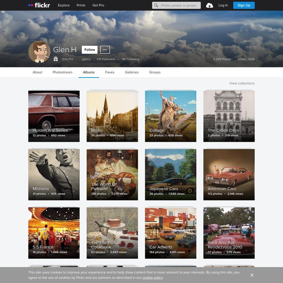This screenshot has height=283, width=283.
Task: Click the Flickr logo in the header
Action: [39, 5]
